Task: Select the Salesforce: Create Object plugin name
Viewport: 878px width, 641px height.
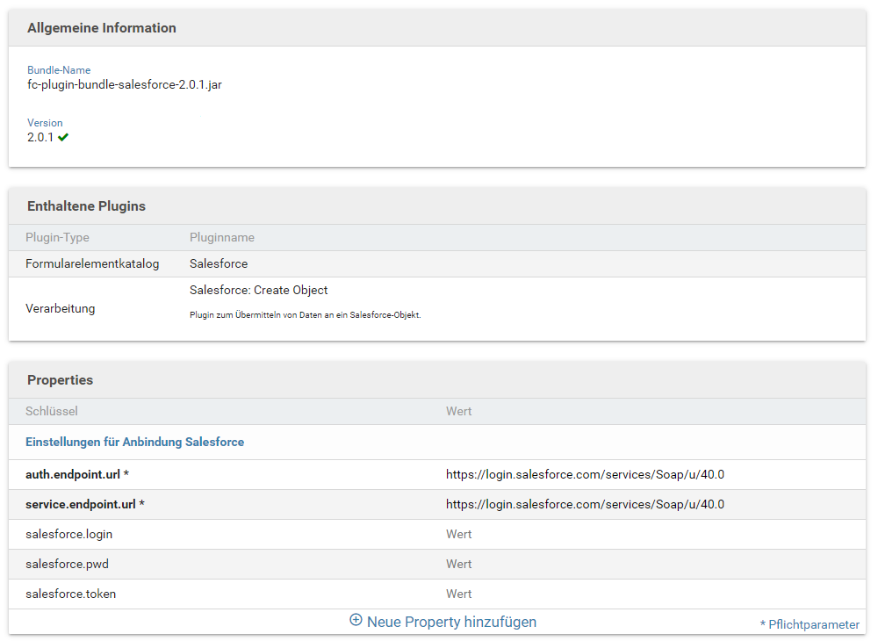Action: tap(258, 290)
